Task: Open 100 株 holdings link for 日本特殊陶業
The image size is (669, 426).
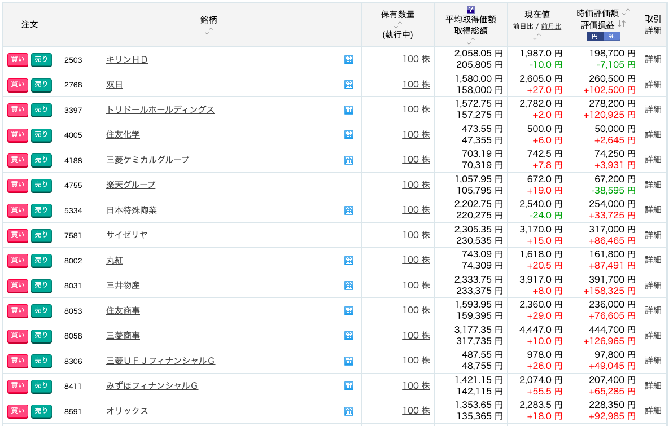Action: [416, 210]
